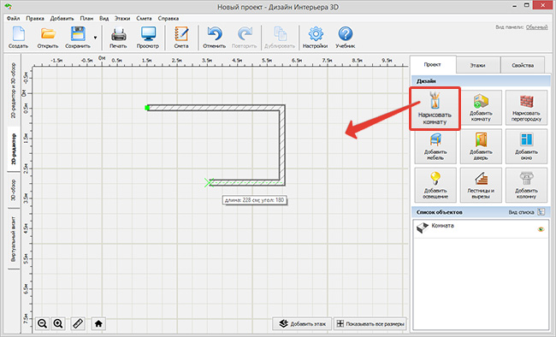This screenshot has height=337, width=556.
Task: Switch to the Свойства tab
Action: [523, 65]
